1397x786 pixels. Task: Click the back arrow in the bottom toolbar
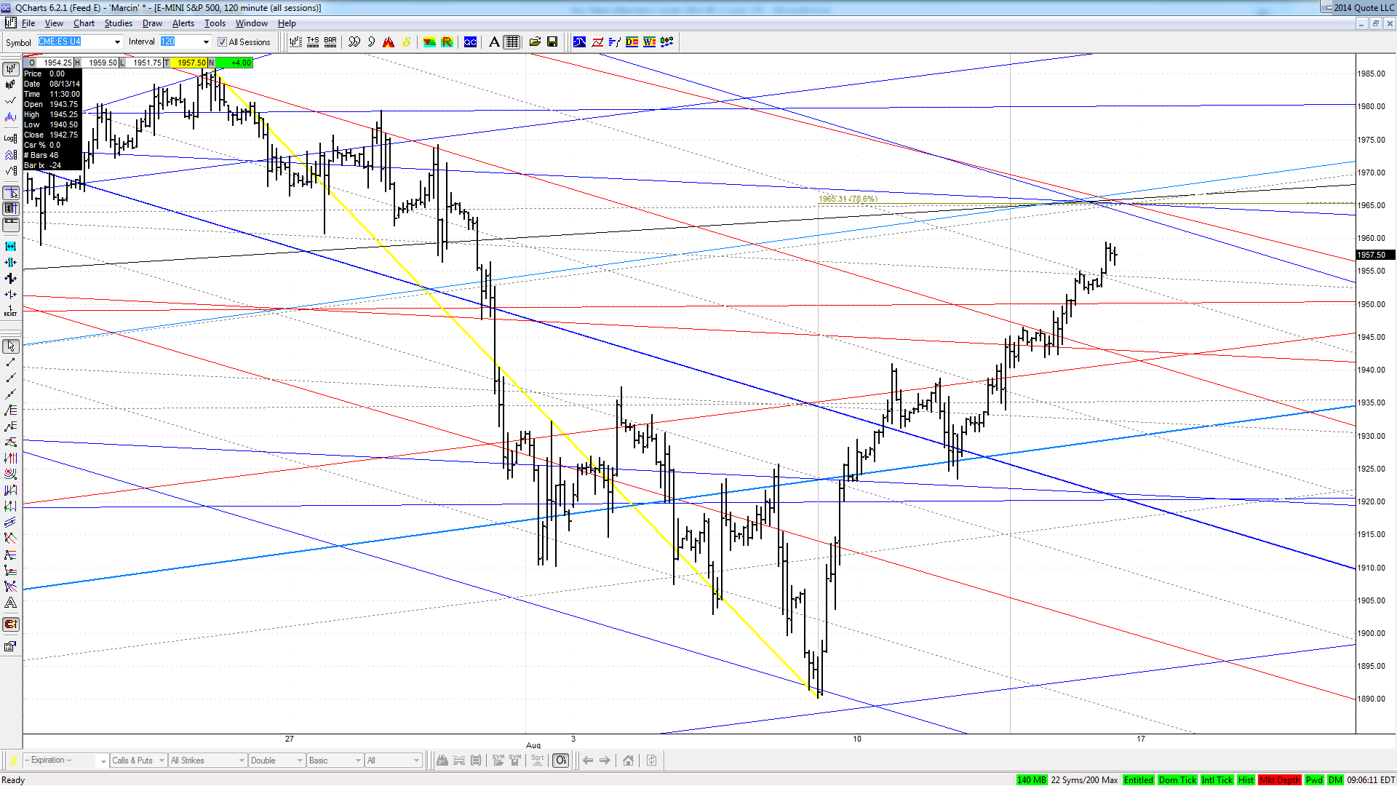588,761
